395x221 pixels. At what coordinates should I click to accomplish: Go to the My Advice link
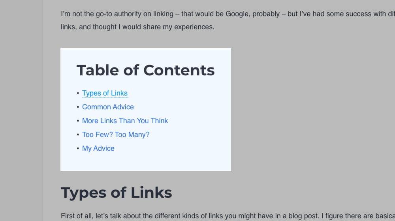(98, 148)
